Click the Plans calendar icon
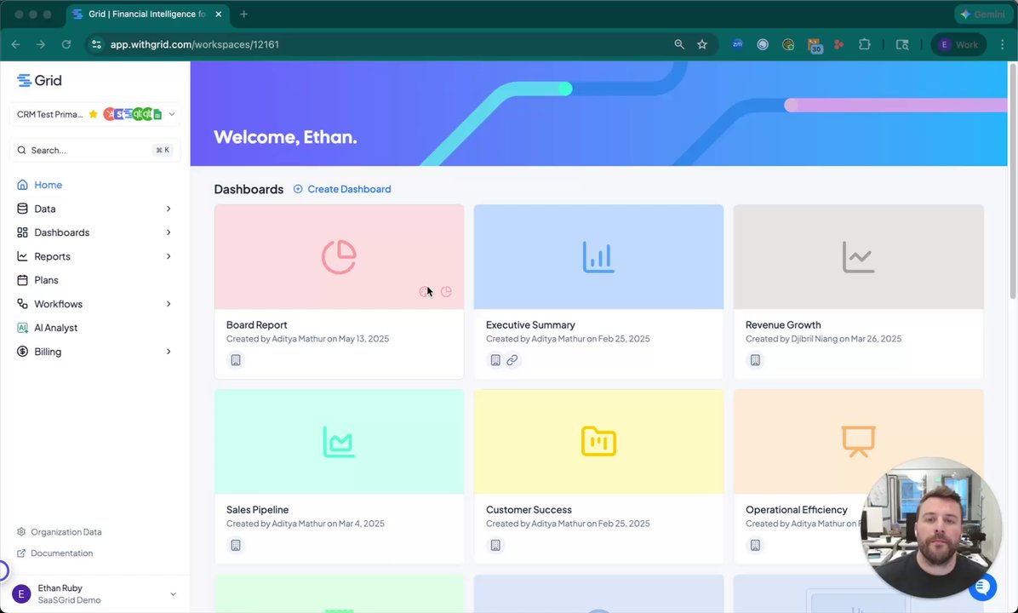The width and height of the screenshot is (1018, 613). (23, 280)
